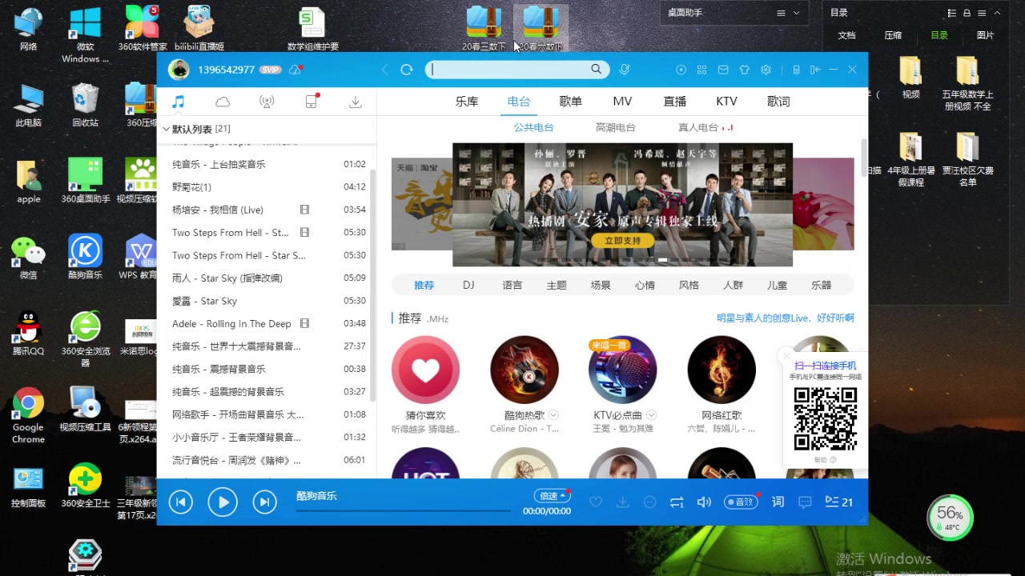Open the comments bubble icon
This screenshot has width=1025, height=576.
click(805, 502)
